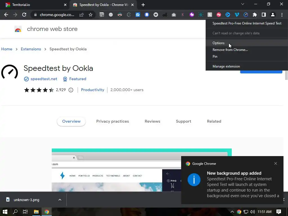Share this page from the address bar
This screenshot has height=216, width=288.
[x=82, y=15]
